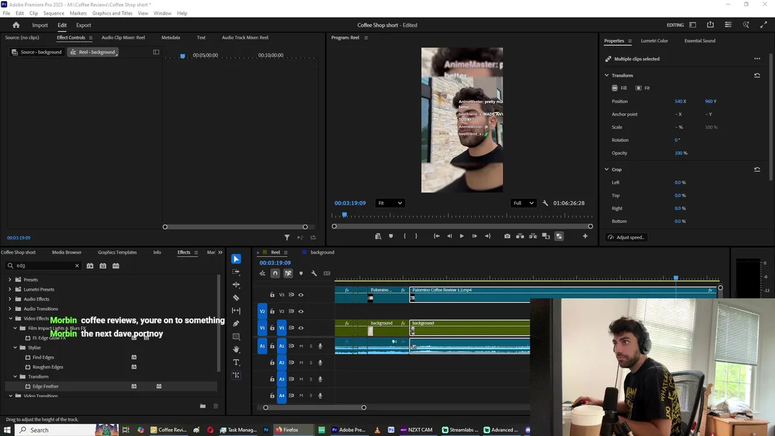Viewport: 775px width, 436px height.
Task: Open timeline captions track options
Action: pyautogui.click(x=327, y=274)
